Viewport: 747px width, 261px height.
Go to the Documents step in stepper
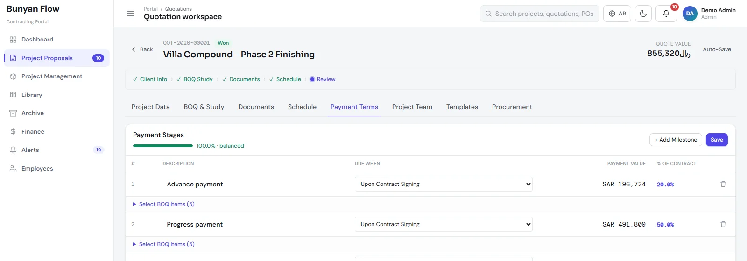click(x=241, y=79)
